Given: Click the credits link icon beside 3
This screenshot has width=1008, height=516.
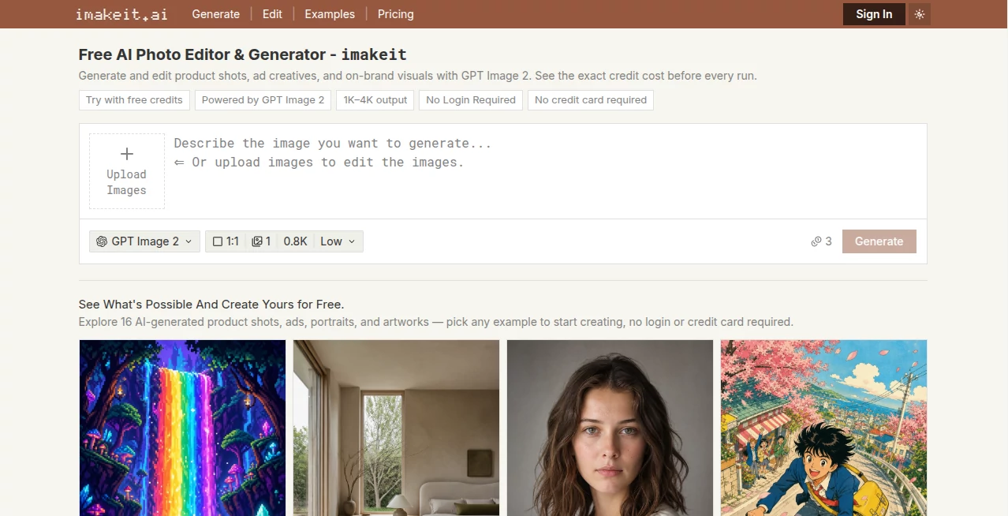Looking at the screenshot, I should pos(816,241).
